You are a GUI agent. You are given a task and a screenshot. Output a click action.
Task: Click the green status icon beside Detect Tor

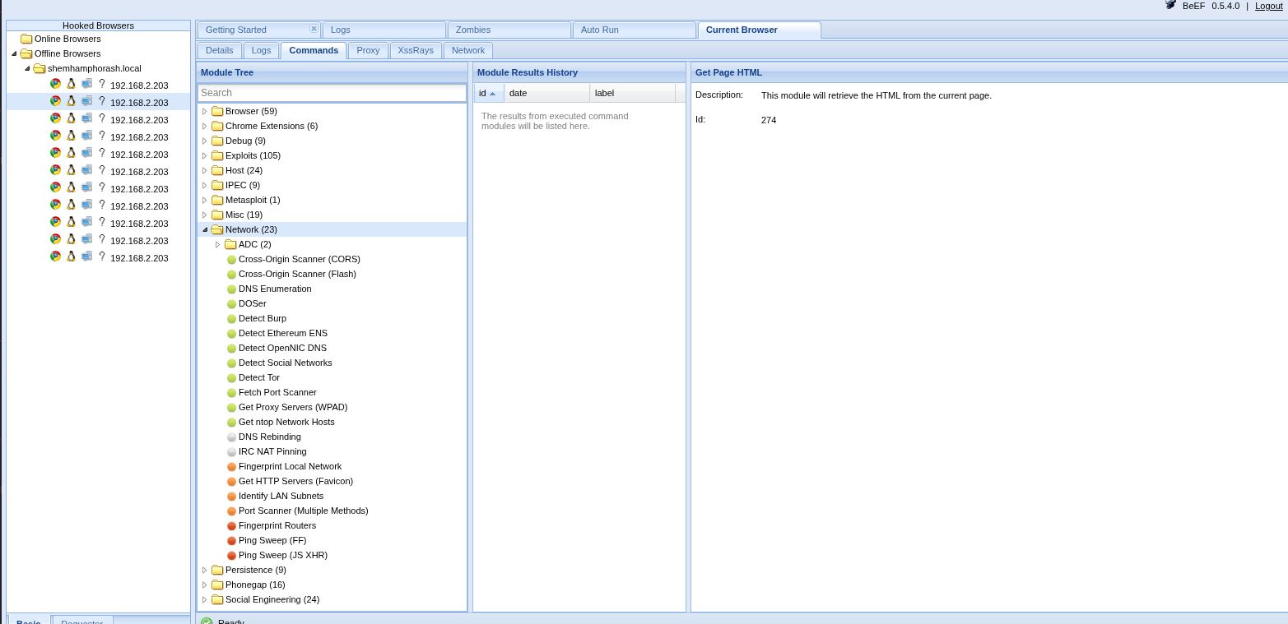[x=231, y=378]
